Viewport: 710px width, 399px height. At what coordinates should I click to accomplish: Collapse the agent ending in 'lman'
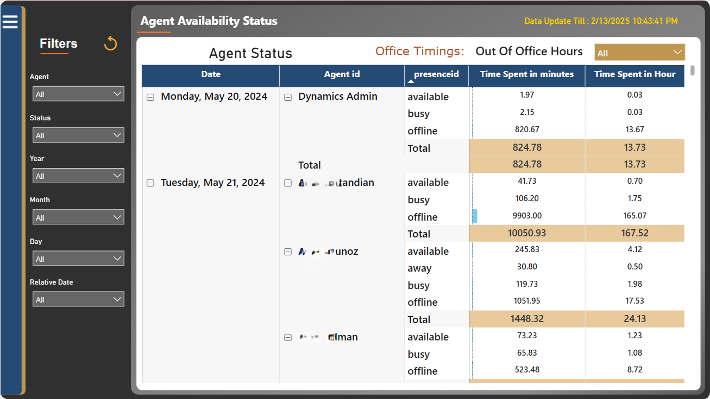tap(288, 338)
